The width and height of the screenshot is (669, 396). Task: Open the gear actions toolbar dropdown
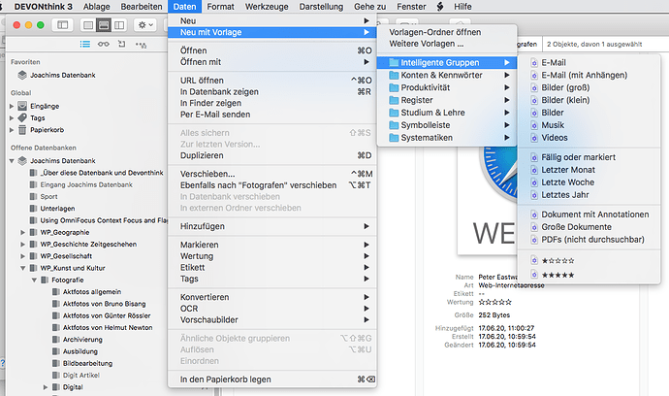point(145,25)
